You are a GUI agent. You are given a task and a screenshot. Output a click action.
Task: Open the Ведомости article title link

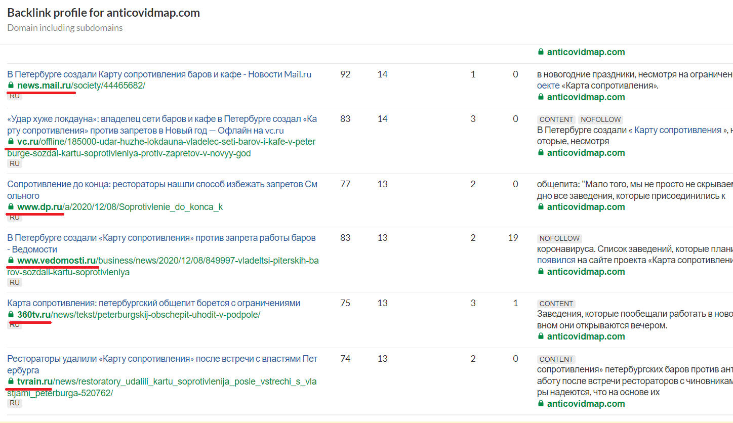click(x=161, y=243)
